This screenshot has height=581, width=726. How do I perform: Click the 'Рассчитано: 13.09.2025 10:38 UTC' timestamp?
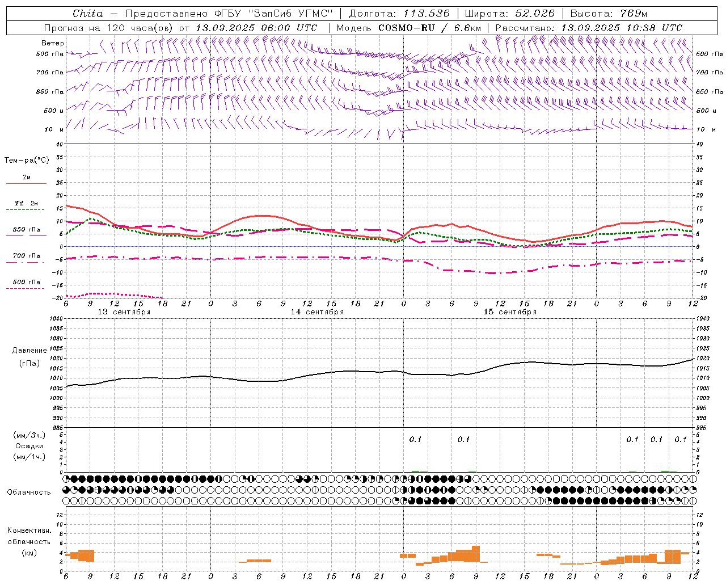(x=589, y=28)
